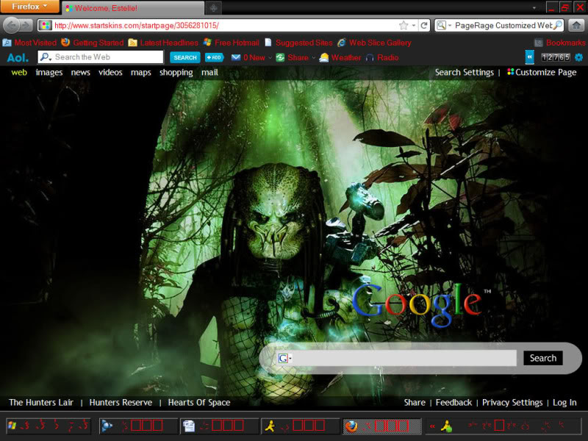Reload the page with the refresh icon
This screenshot has width=588, height=441.
(x=424, y=26)
